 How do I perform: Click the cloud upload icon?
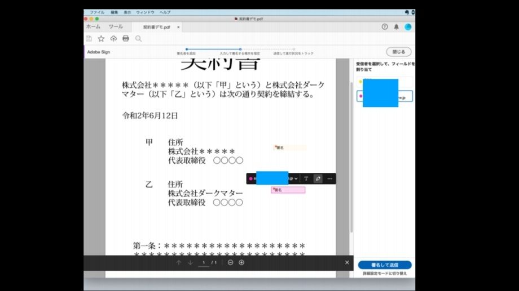pos(113,39)
